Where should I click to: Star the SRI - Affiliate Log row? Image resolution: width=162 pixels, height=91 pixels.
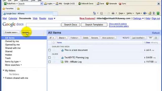[54, 62]
